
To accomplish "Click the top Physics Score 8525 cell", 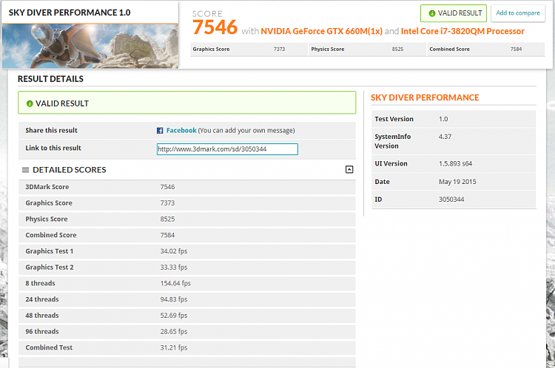I will click(367, 49).
